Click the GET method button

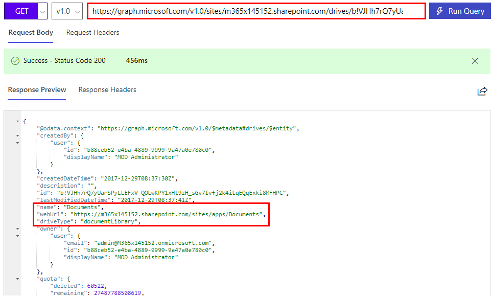point(21,11)
